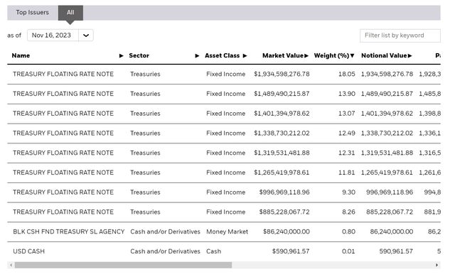Click the Cash asset class cell
The image size is (455, 279).
click(x=213, y=251)
